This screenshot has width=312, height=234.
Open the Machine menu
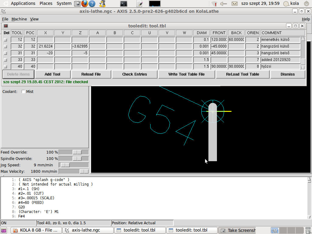(19, 19)
